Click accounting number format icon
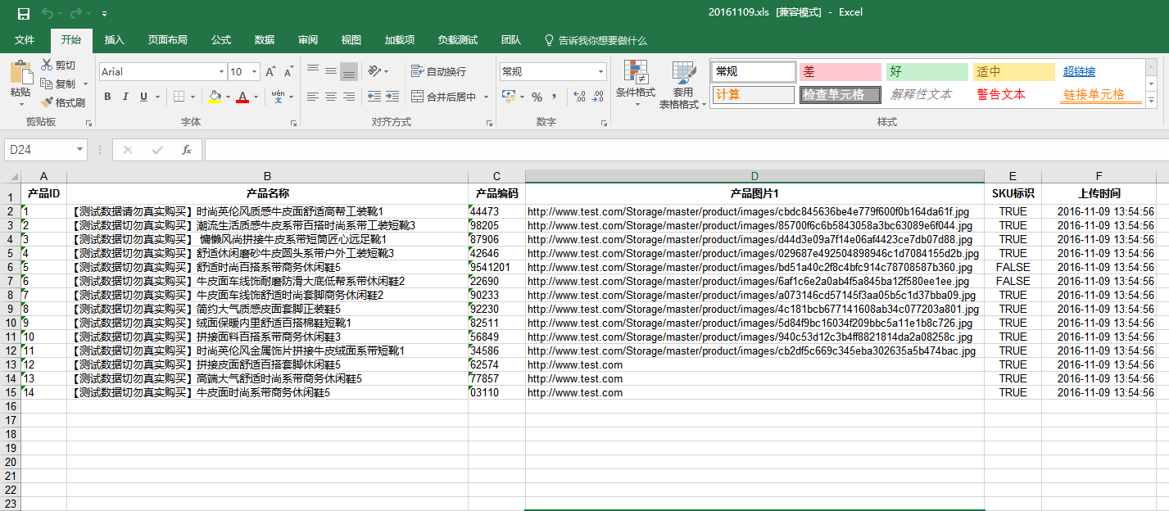Screen dimensions: 1169x511 509,97
